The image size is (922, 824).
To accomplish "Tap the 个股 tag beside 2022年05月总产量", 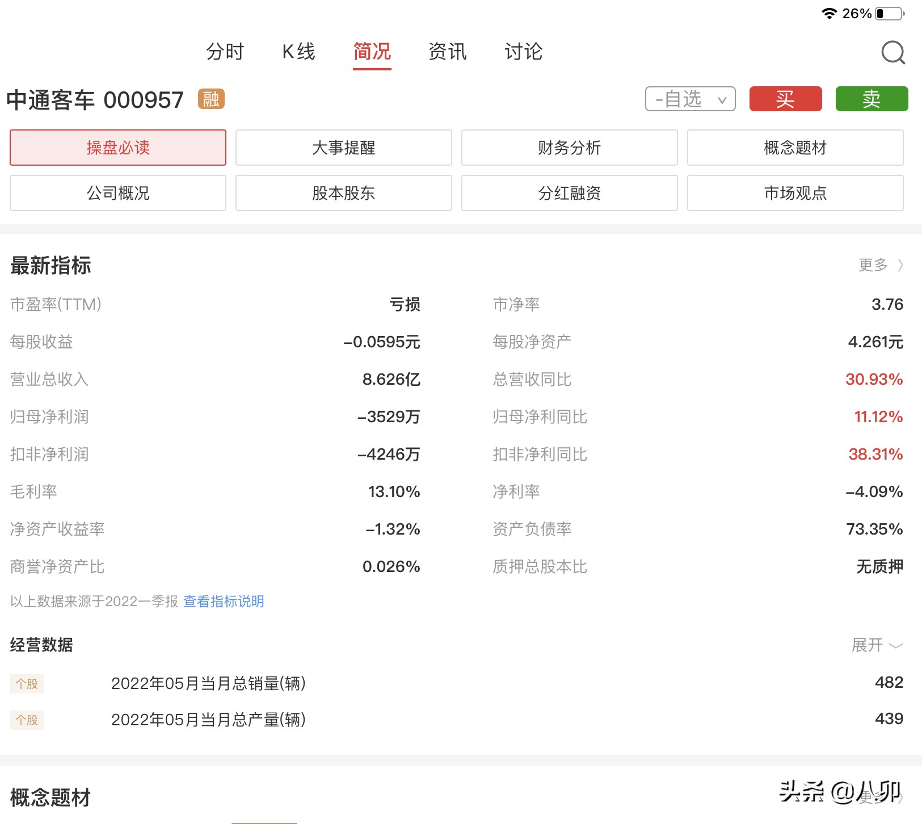I will point(26,720).
